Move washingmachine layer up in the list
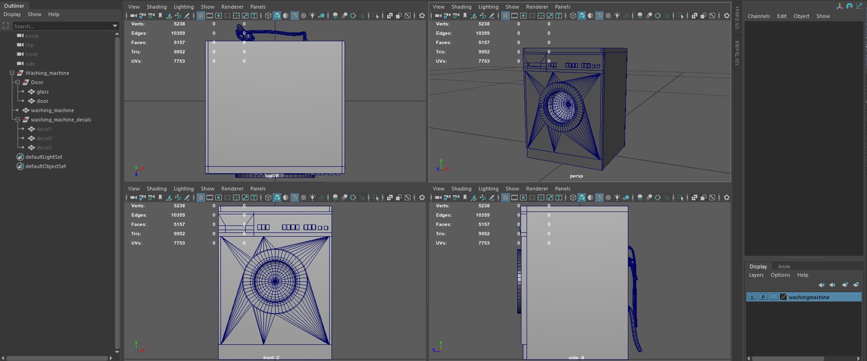Viewport: 867px width, 361px height. (821, 285)
